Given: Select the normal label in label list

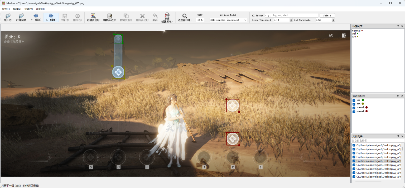Looking at the screenshot, I should click(x=356, y=31).
